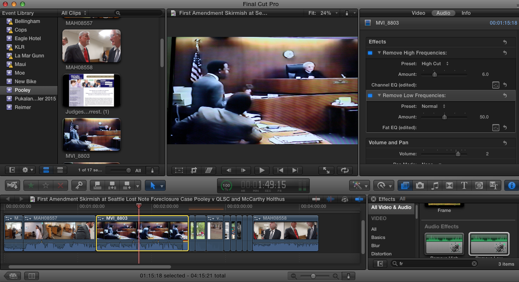Open the Enhancements magic wand menu
This screenshot has width=519, height=282.
[359, 185]
